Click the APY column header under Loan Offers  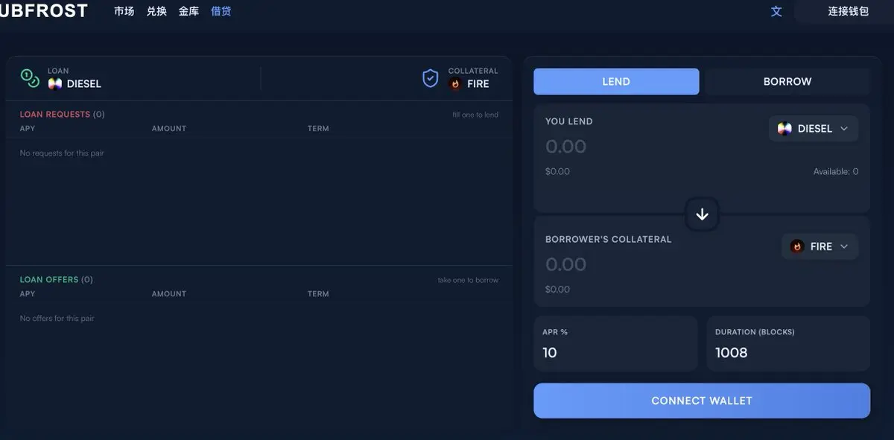(x=28, y=294)
